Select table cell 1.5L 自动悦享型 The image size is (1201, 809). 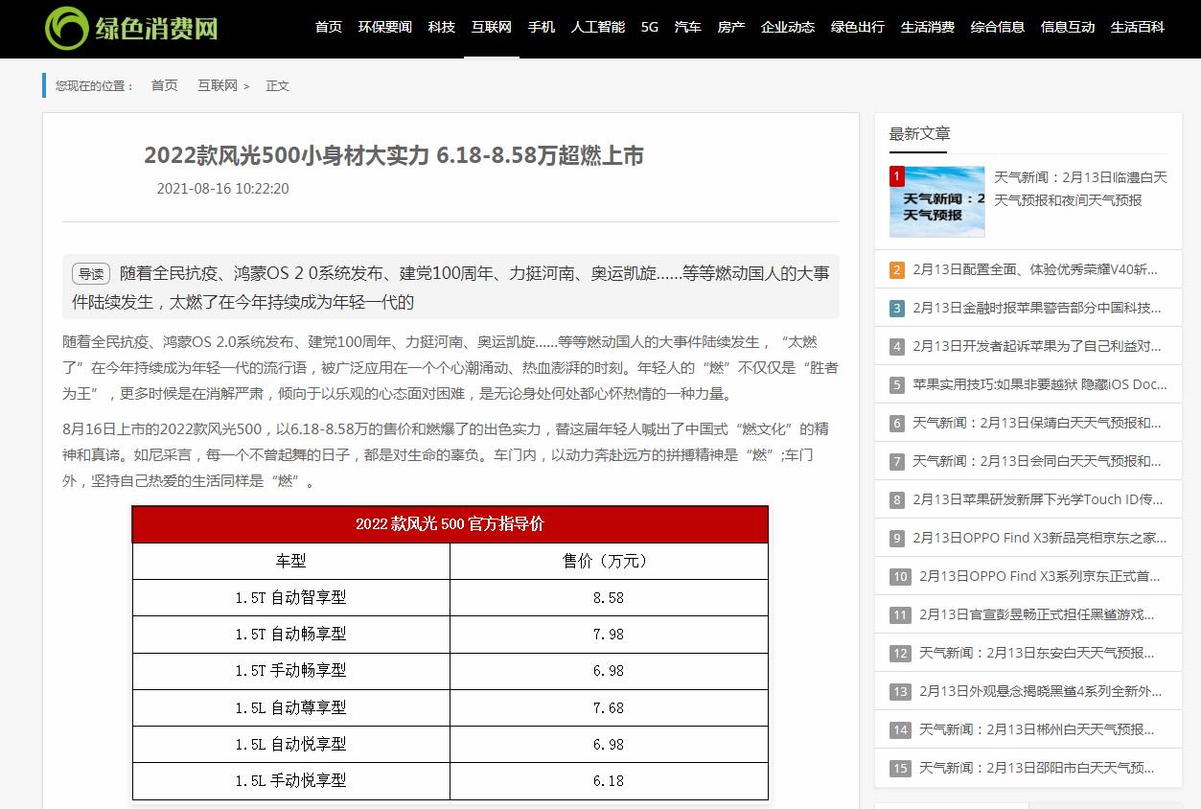[291, 744]
